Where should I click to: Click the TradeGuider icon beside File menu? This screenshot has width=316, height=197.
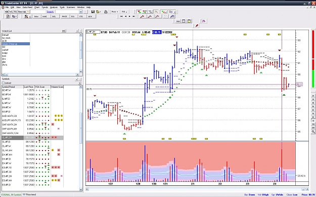click(x=3, y=7)
